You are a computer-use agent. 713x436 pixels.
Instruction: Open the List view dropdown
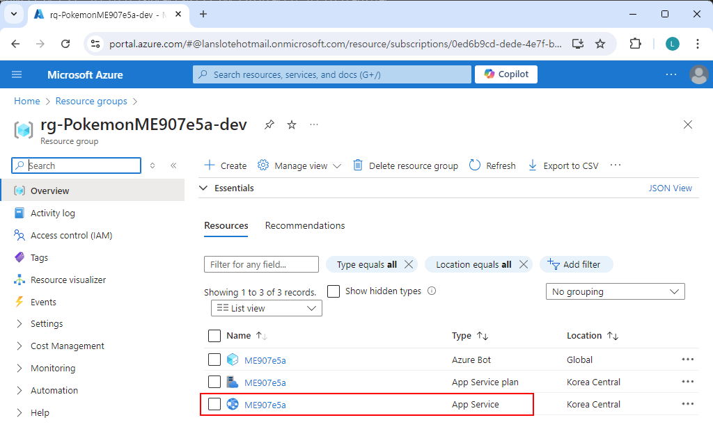267,308
